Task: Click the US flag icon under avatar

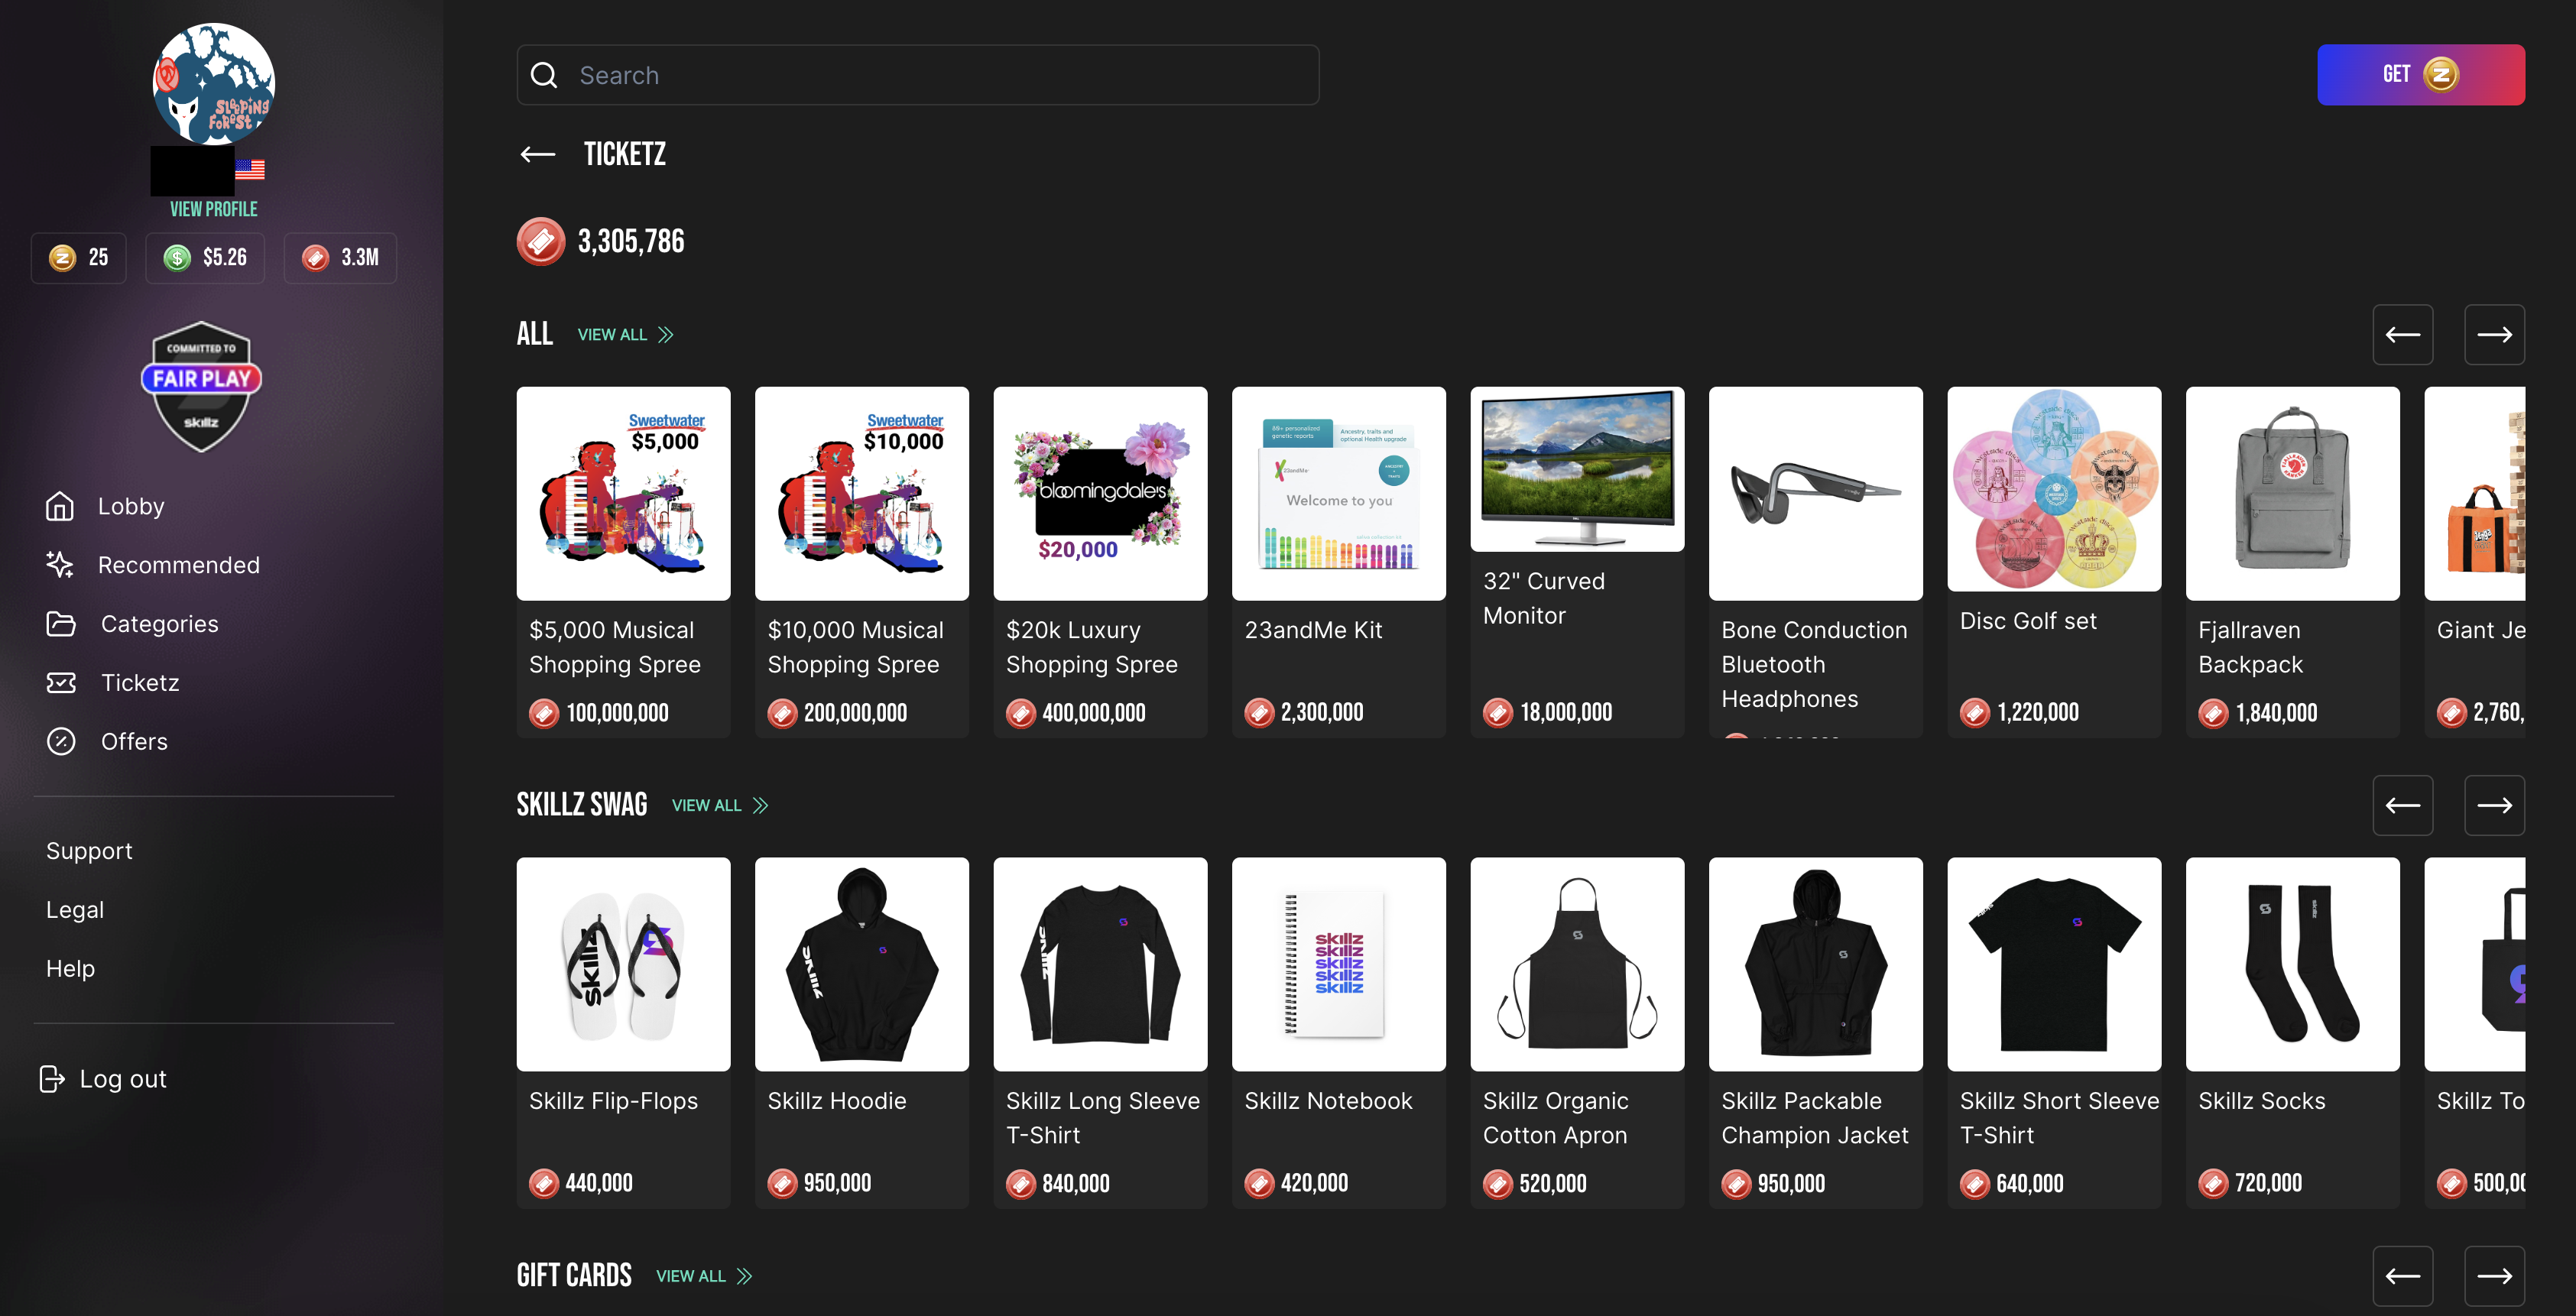Action: click(x=250, y=170)
